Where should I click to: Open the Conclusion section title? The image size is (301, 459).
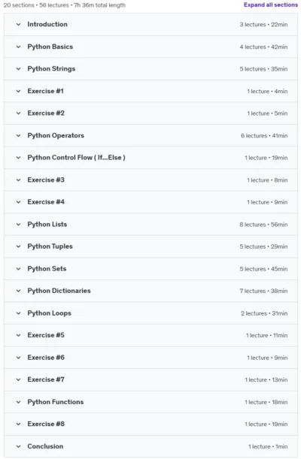45,446
